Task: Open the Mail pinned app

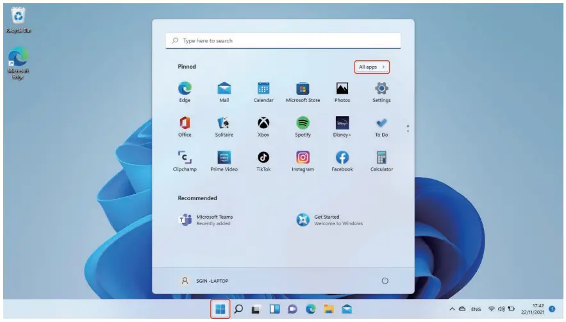Action: tap(224, 92)
